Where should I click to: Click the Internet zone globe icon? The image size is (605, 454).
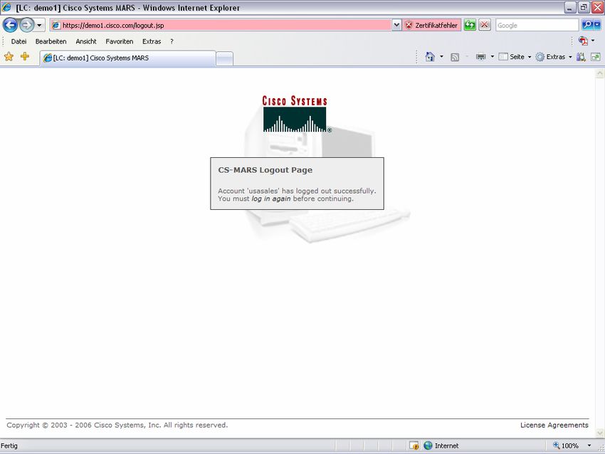(428, 446)
